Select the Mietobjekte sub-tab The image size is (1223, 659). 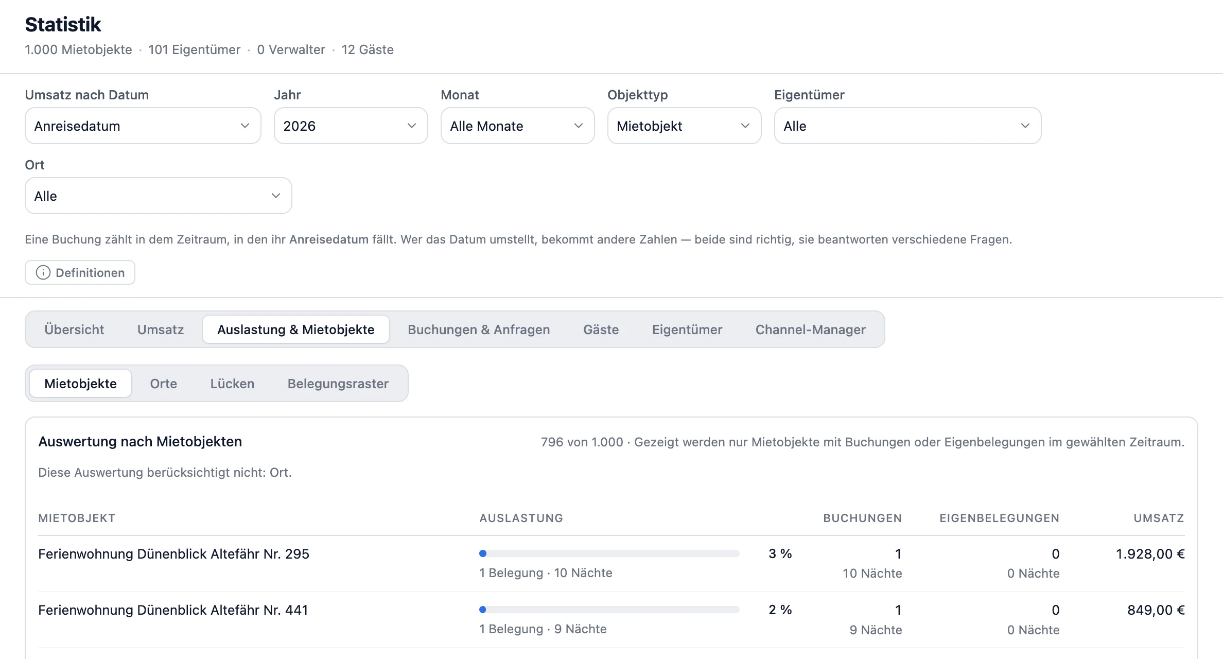(x=81, y=384)
